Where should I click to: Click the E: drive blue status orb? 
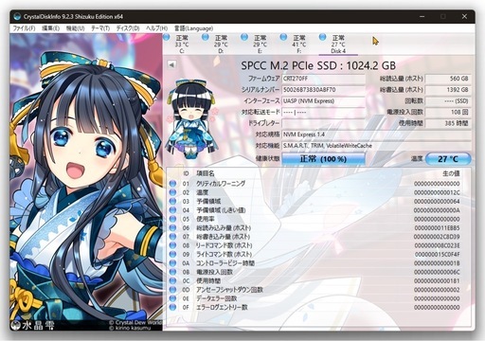[244, 37]
